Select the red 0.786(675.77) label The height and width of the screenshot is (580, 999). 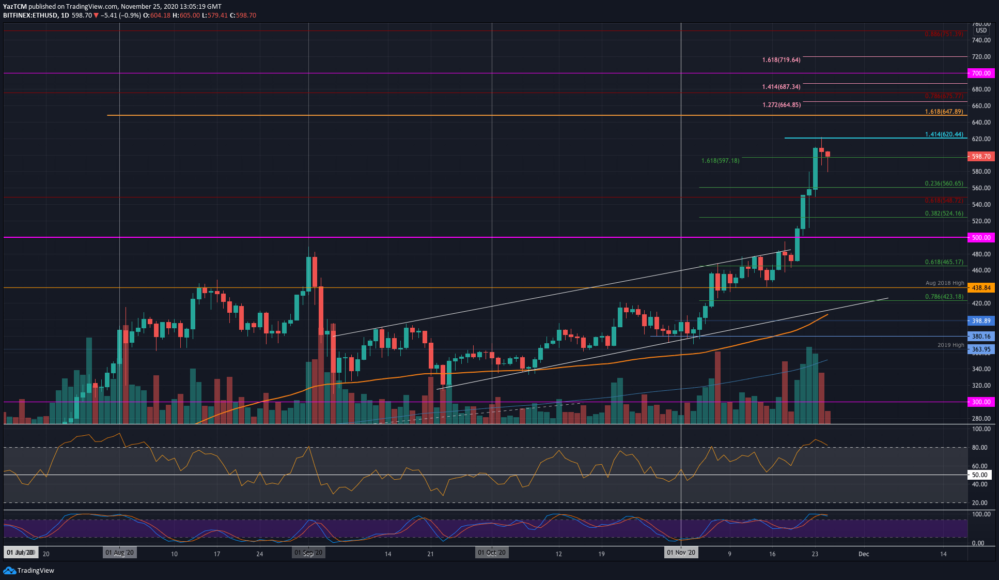(x=944, y=96)
